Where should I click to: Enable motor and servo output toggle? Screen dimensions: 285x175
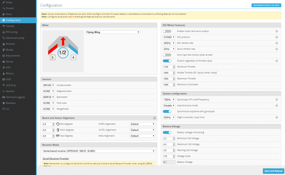[167, 31]
